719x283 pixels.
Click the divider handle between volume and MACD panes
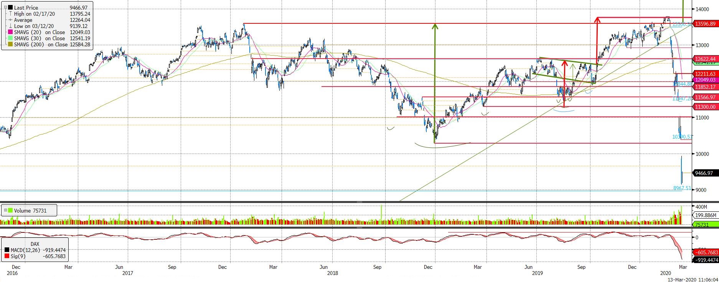click(x=359, y=227)
